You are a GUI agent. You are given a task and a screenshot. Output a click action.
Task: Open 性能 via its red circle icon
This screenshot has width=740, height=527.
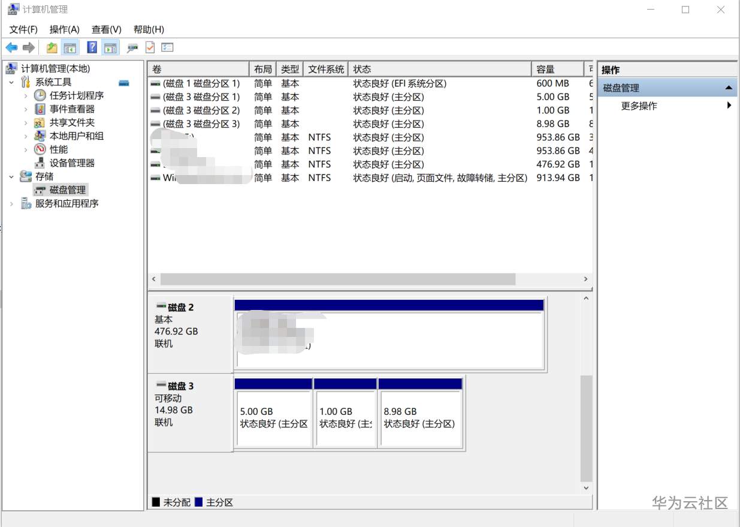40,149
